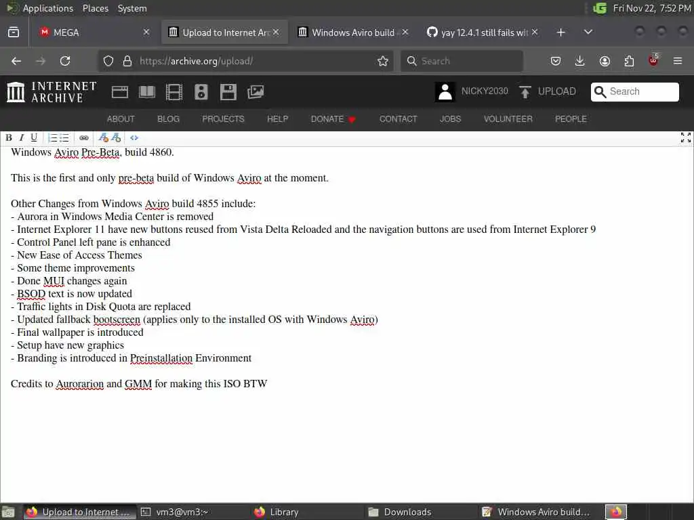Screen dimensions: 694x520
Task: Toggle italic formatting in editor toolbar
Action: pos(21,137)
